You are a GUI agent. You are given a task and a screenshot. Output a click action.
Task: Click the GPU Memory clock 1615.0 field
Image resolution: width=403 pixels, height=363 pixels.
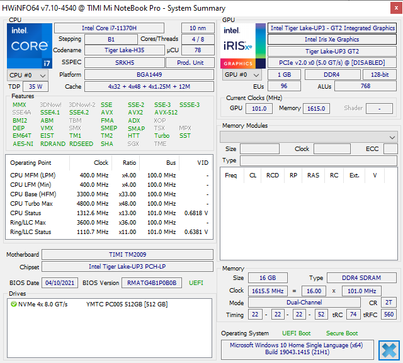tap(316, 108)
